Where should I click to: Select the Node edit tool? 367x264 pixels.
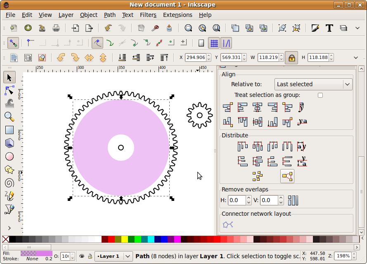tap(9, 90)
